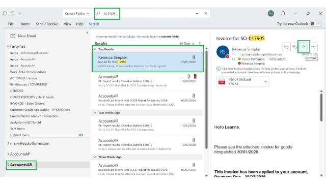The width and height of the screenshot is (326, 183).
Task: Open the Sent Items folder
Action: (x=17, y=129)
